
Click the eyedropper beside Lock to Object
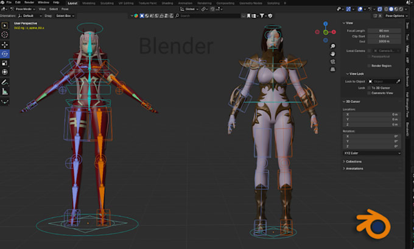398,82
